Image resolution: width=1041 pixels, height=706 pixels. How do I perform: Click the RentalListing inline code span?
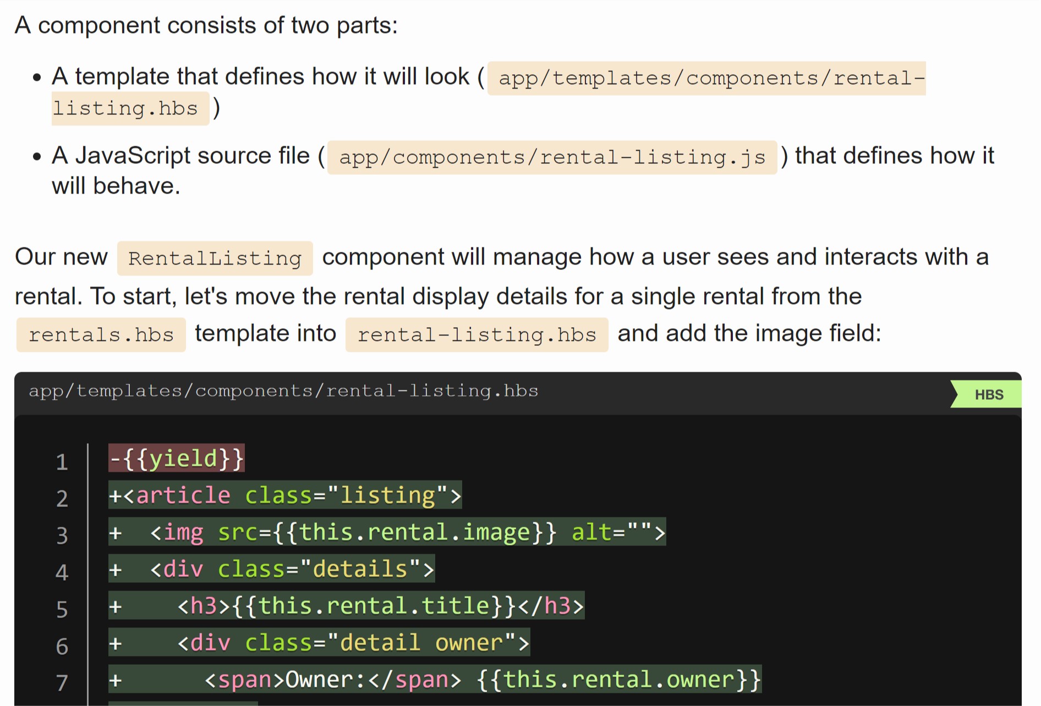(x=215, y=257)
